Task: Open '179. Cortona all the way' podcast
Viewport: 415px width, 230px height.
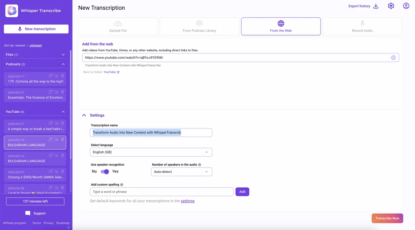Action: [x=35, y=79]
